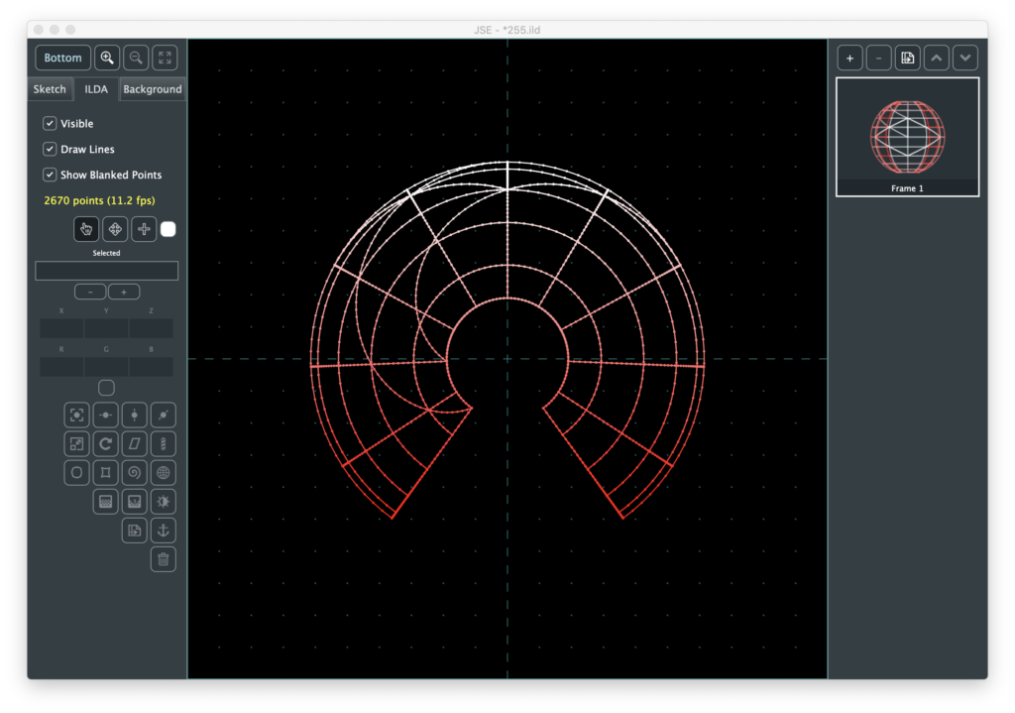Viewport: 1015px width, 713px height.
Task: Open the Background tab
Action: coord(153,89)
